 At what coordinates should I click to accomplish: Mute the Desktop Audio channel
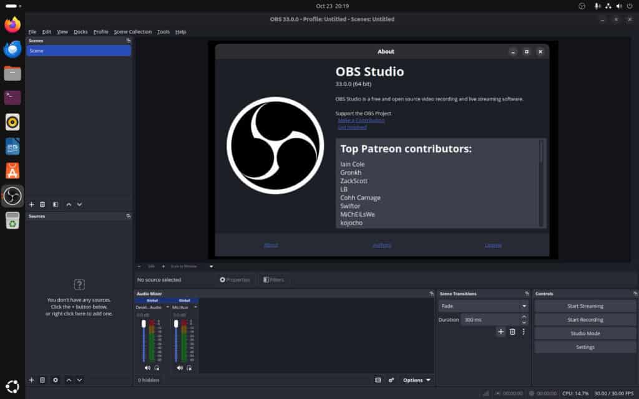point(147,368)
